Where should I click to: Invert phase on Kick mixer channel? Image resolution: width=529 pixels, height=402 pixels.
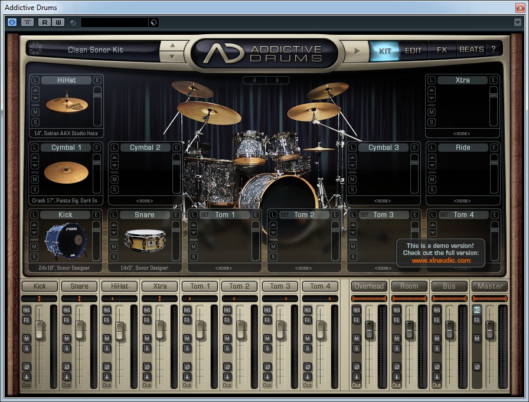[27, 367]
